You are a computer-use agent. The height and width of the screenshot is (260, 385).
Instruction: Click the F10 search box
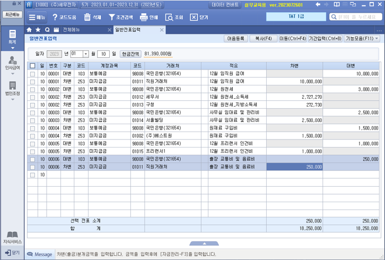(355, 16)
